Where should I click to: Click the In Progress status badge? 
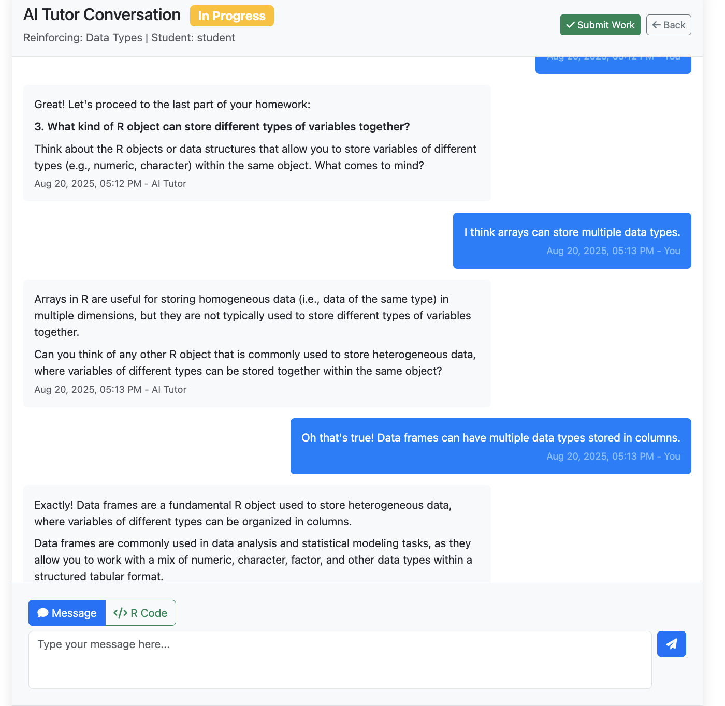coord(231,16)
